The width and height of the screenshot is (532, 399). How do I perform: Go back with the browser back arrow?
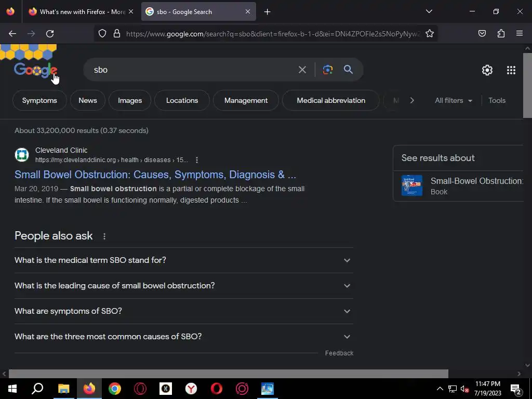click(12, 34)
